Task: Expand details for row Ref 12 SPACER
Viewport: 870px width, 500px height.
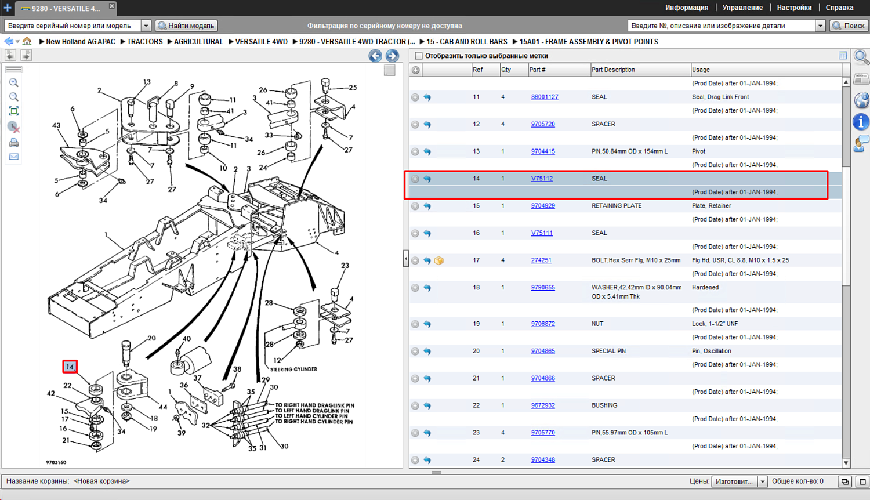Action: 415,125
